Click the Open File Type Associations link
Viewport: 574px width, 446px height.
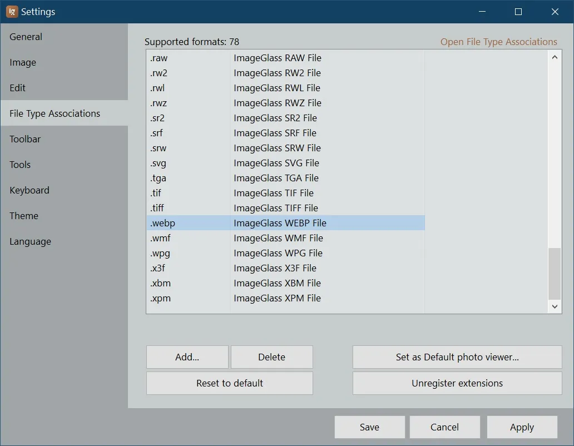pos(498,42)
